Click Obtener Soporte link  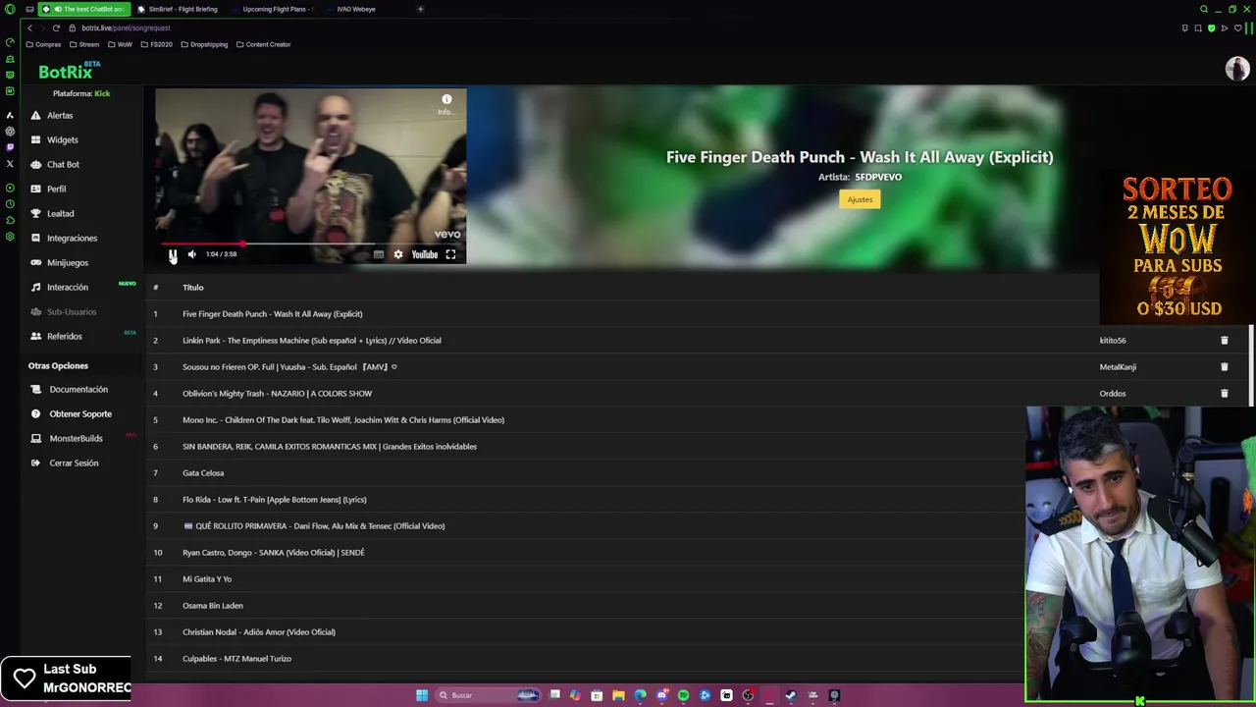click(x=80, y=413)
